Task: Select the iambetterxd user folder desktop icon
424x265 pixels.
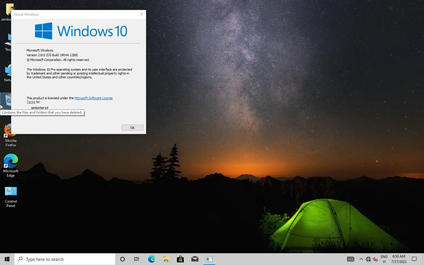Action: pyautogui.click(x=6, y=12)
